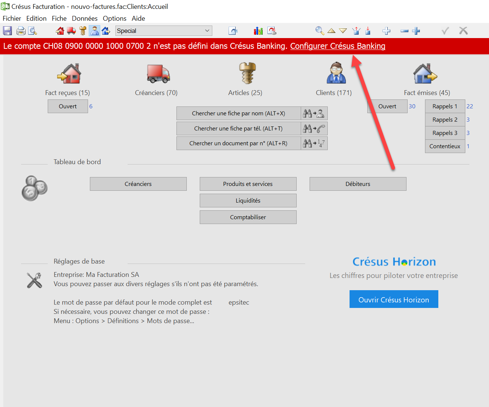Viewport: 489px width, 407px height.
Task: Click the grey checkmark validate icon
Action: point(445,31)
